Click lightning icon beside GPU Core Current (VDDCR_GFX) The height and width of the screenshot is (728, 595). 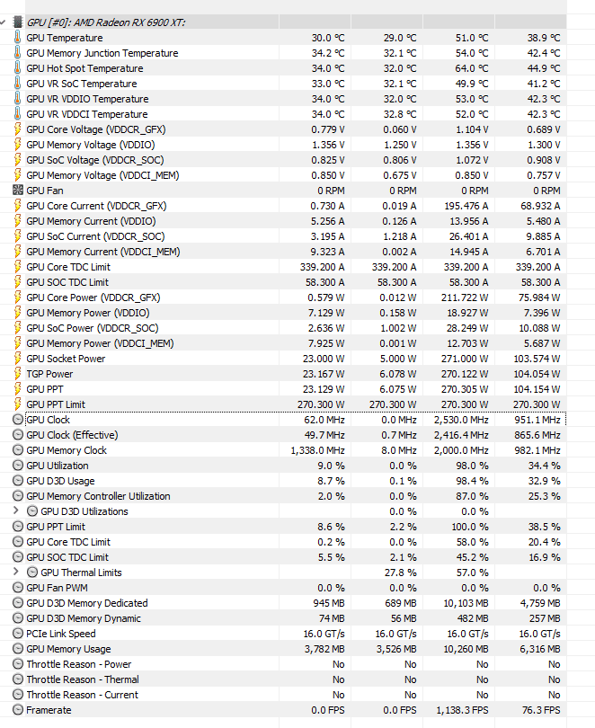click(x=18, y=206)
